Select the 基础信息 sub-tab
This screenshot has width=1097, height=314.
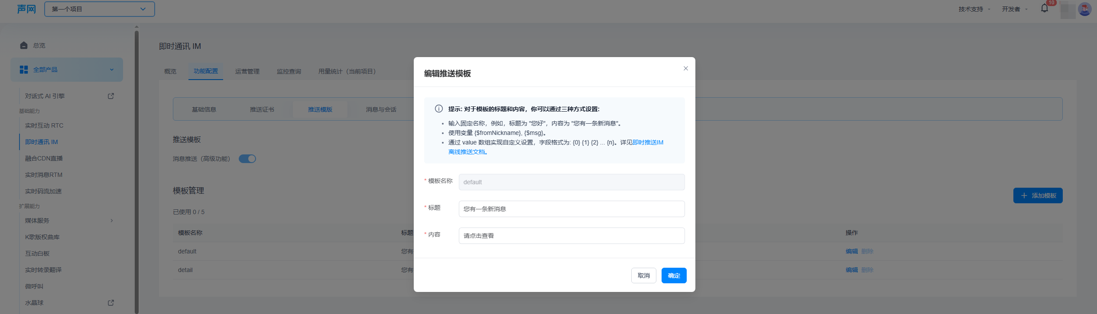[x=204, y=109]
